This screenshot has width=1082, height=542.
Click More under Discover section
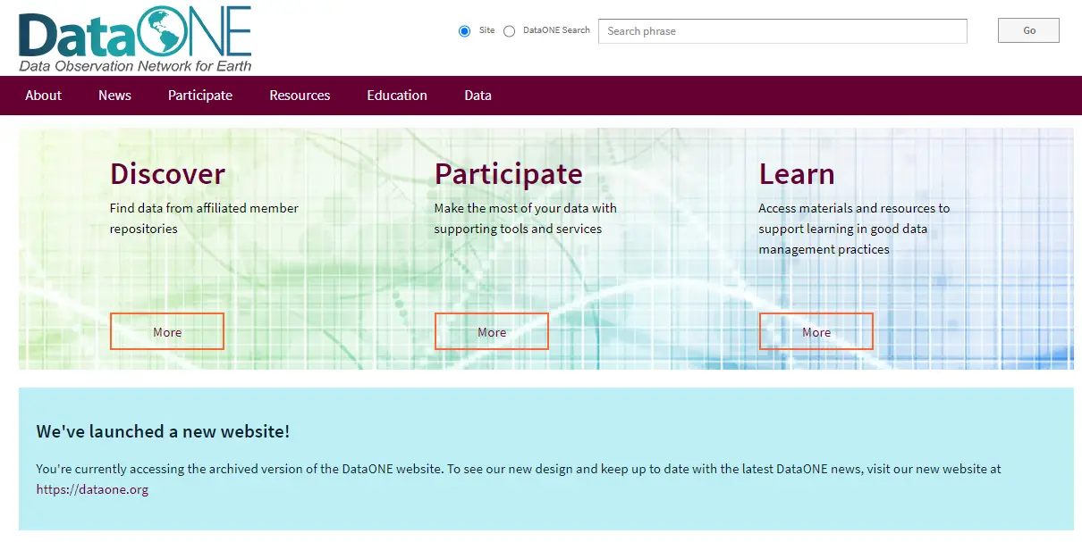pyautogui.click(x=166, y=330)
